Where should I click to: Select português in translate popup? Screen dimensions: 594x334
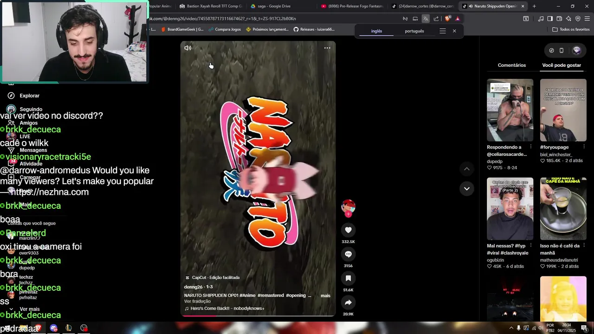point(414,31)
